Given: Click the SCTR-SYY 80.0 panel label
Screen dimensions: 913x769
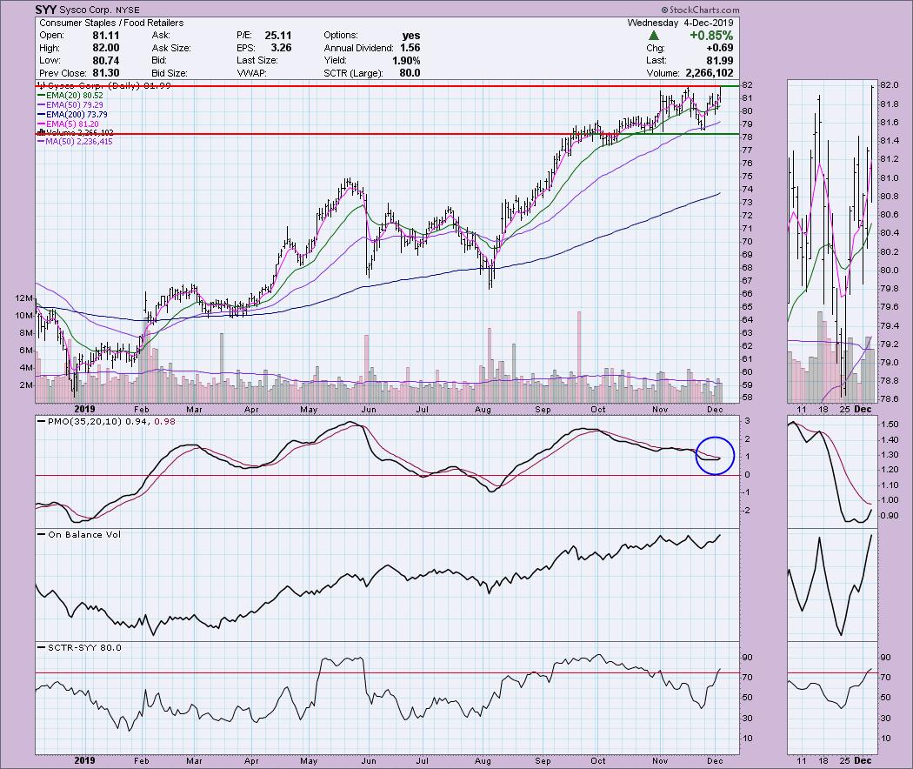Looking at the screenshot, I should 79,647.
